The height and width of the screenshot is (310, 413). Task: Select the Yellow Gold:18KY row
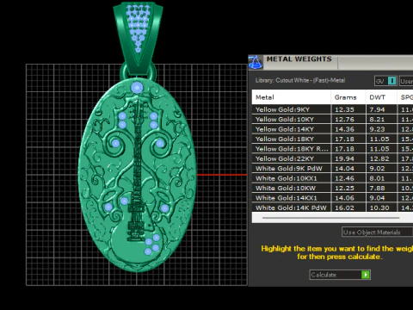tap(332, 139)
